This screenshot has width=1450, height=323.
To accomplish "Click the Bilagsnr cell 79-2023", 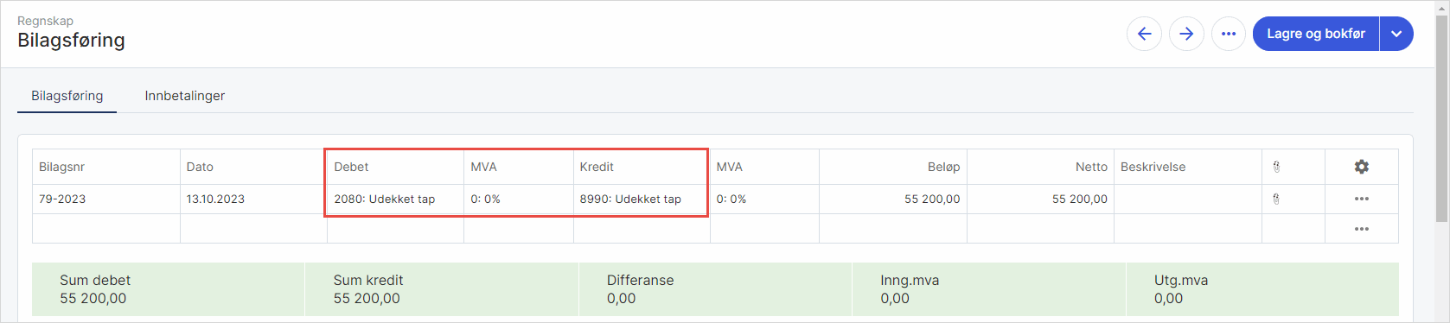I will [106, 199].
